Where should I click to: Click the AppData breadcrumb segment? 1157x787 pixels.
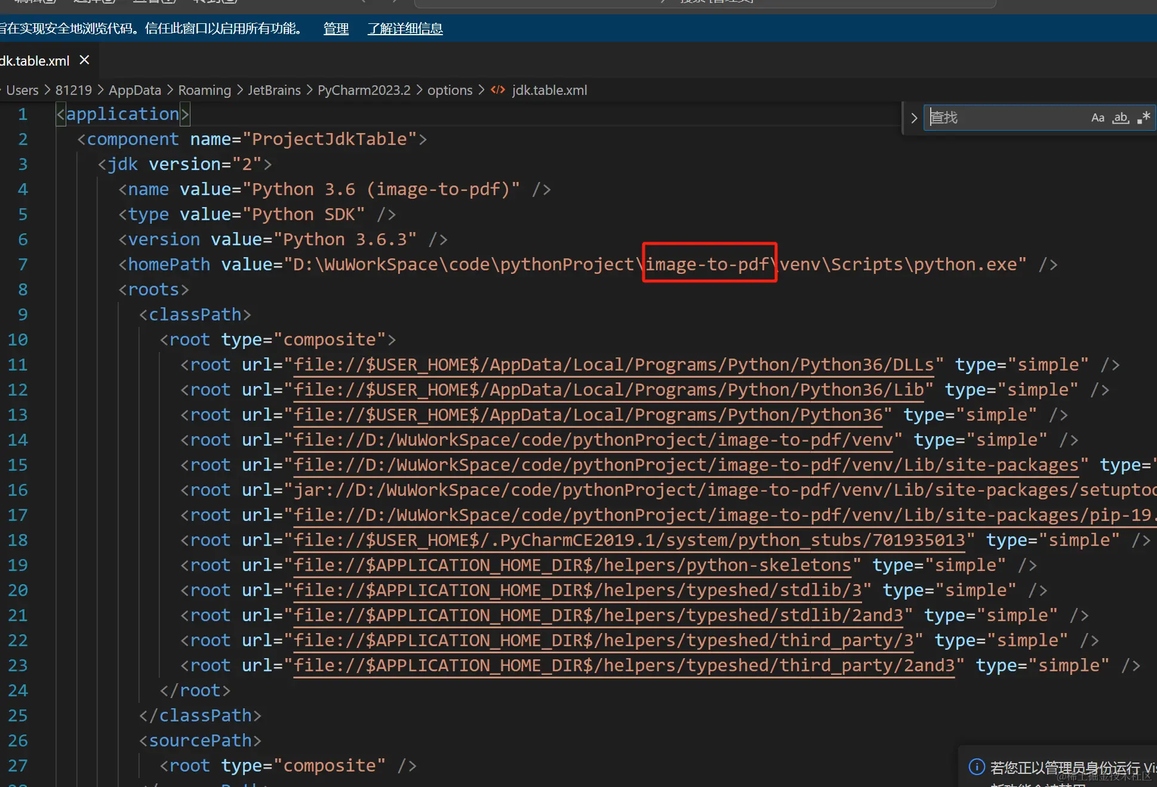click(x=135, y=90)
